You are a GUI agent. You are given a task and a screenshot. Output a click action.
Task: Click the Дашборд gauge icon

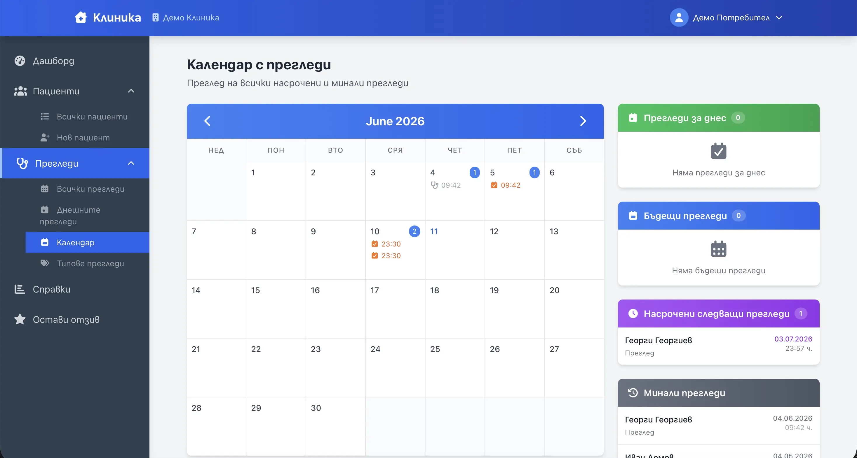click(x=20, y=61)
